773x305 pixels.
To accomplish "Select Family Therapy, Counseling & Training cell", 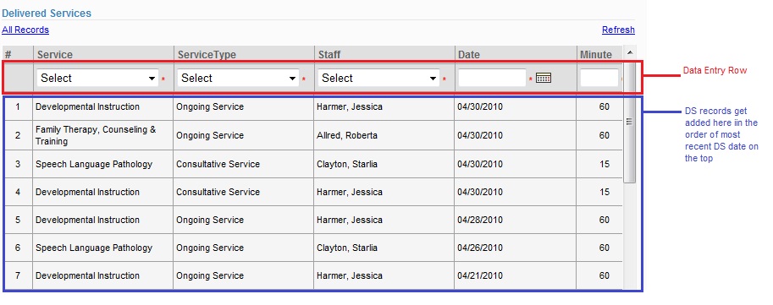I will click(x=103, y=135).
